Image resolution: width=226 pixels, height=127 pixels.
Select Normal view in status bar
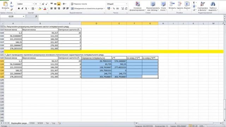click(x=190, y=126)
